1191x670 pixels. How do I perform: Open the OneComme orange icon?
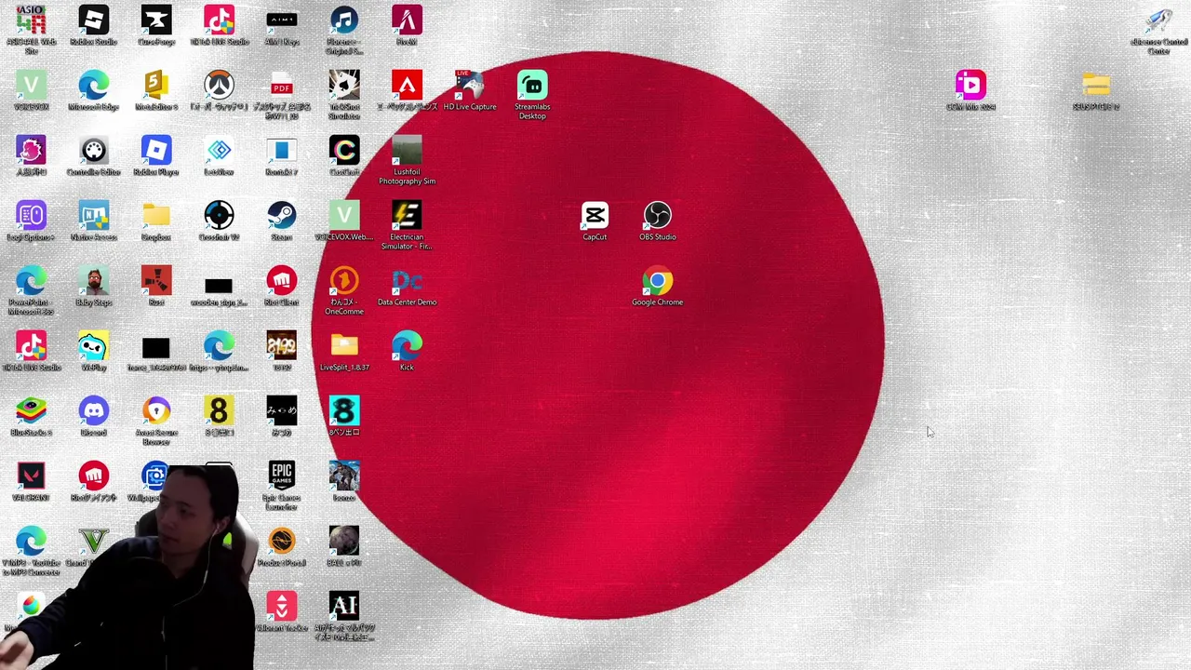tap(344, 281)
